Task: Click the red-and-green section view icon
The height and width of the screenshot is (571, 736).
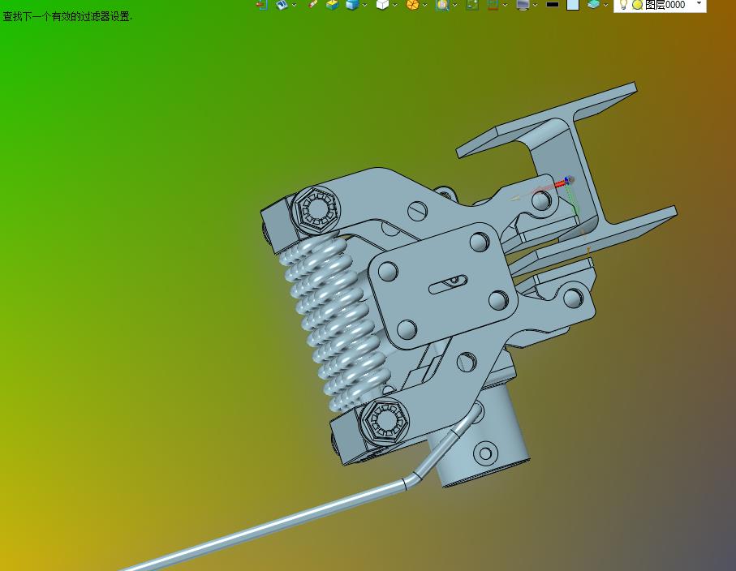Action: pyautogui.click(x=493, y=5)
